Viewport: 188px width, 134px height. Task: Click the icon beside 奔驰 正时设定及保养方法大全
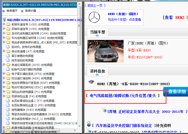pyautogui.click(x=105, y=110)
